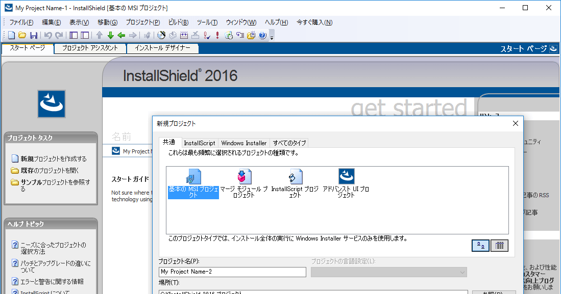Image resolution: width=561 pixels, height=294 pixels.
Task: Switch project list to large icon view
Action: click(480, 246)
